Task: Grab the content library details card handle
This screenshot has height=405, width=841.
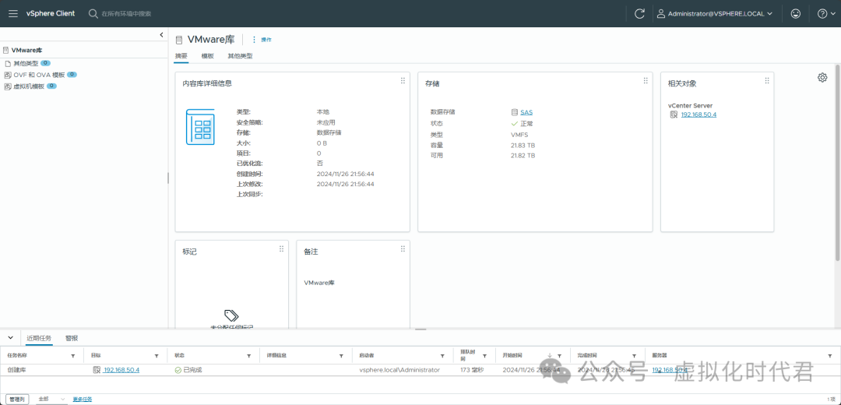Action: 403,80
